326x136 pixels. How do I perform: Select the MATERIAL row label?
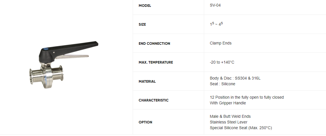pos(147,82)
